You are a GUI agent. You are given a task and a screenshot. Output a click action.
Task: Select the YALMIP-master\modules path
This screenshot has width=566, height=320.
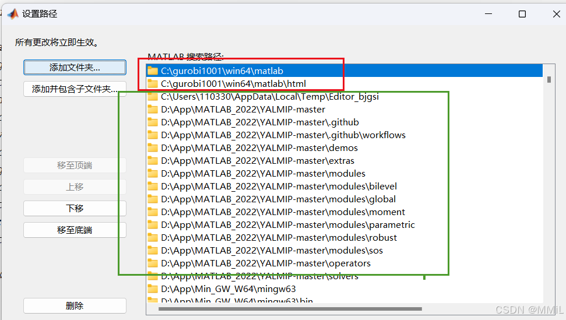263,173
